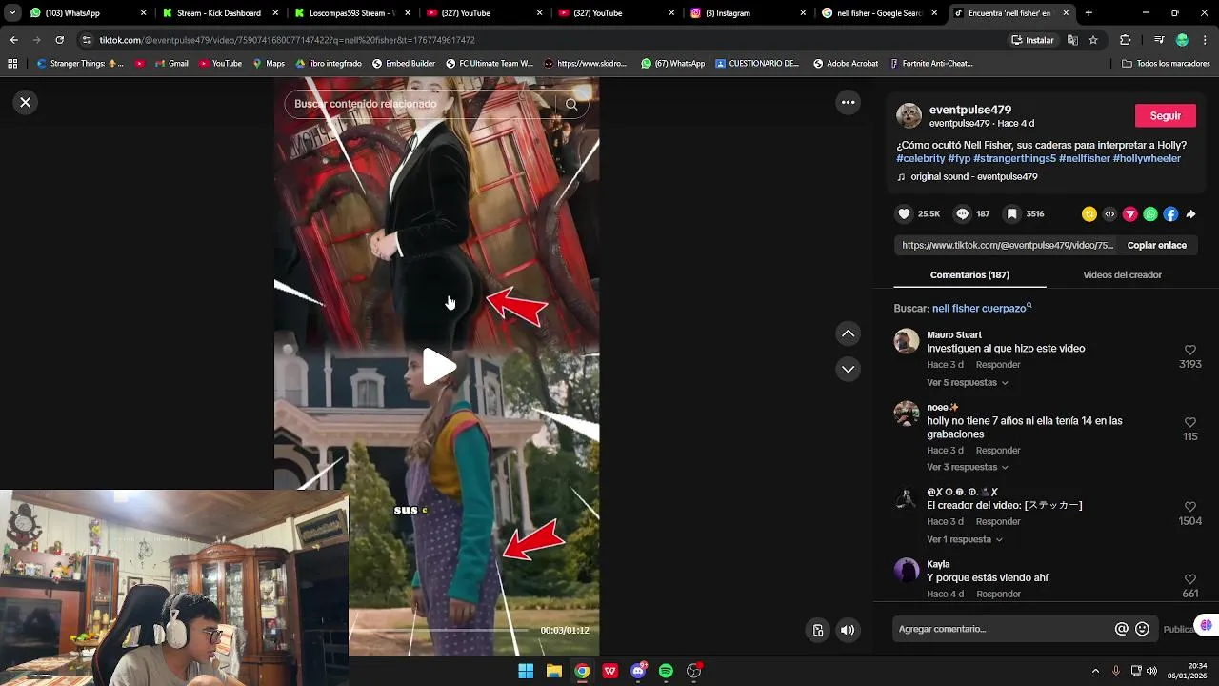The image size is (1219, 686).
Task: Copy the video link with Copiar enlace
Action: pyautogui.click(x=1156, y=245)
